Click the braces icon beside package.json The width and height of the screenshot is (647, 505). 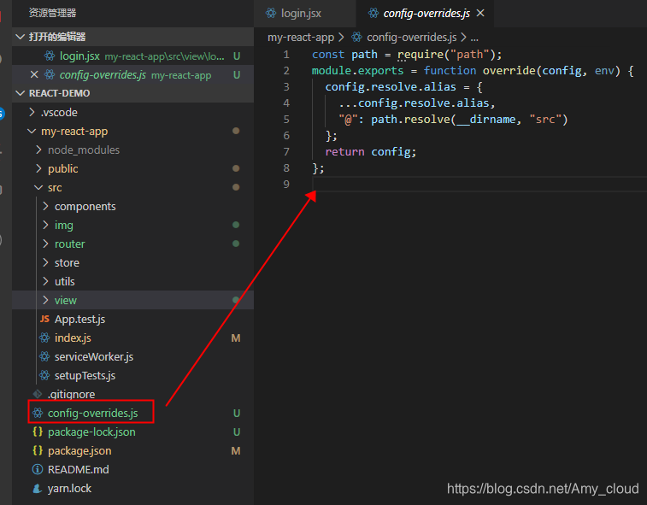pyautogui.click(x=38, y=450)
